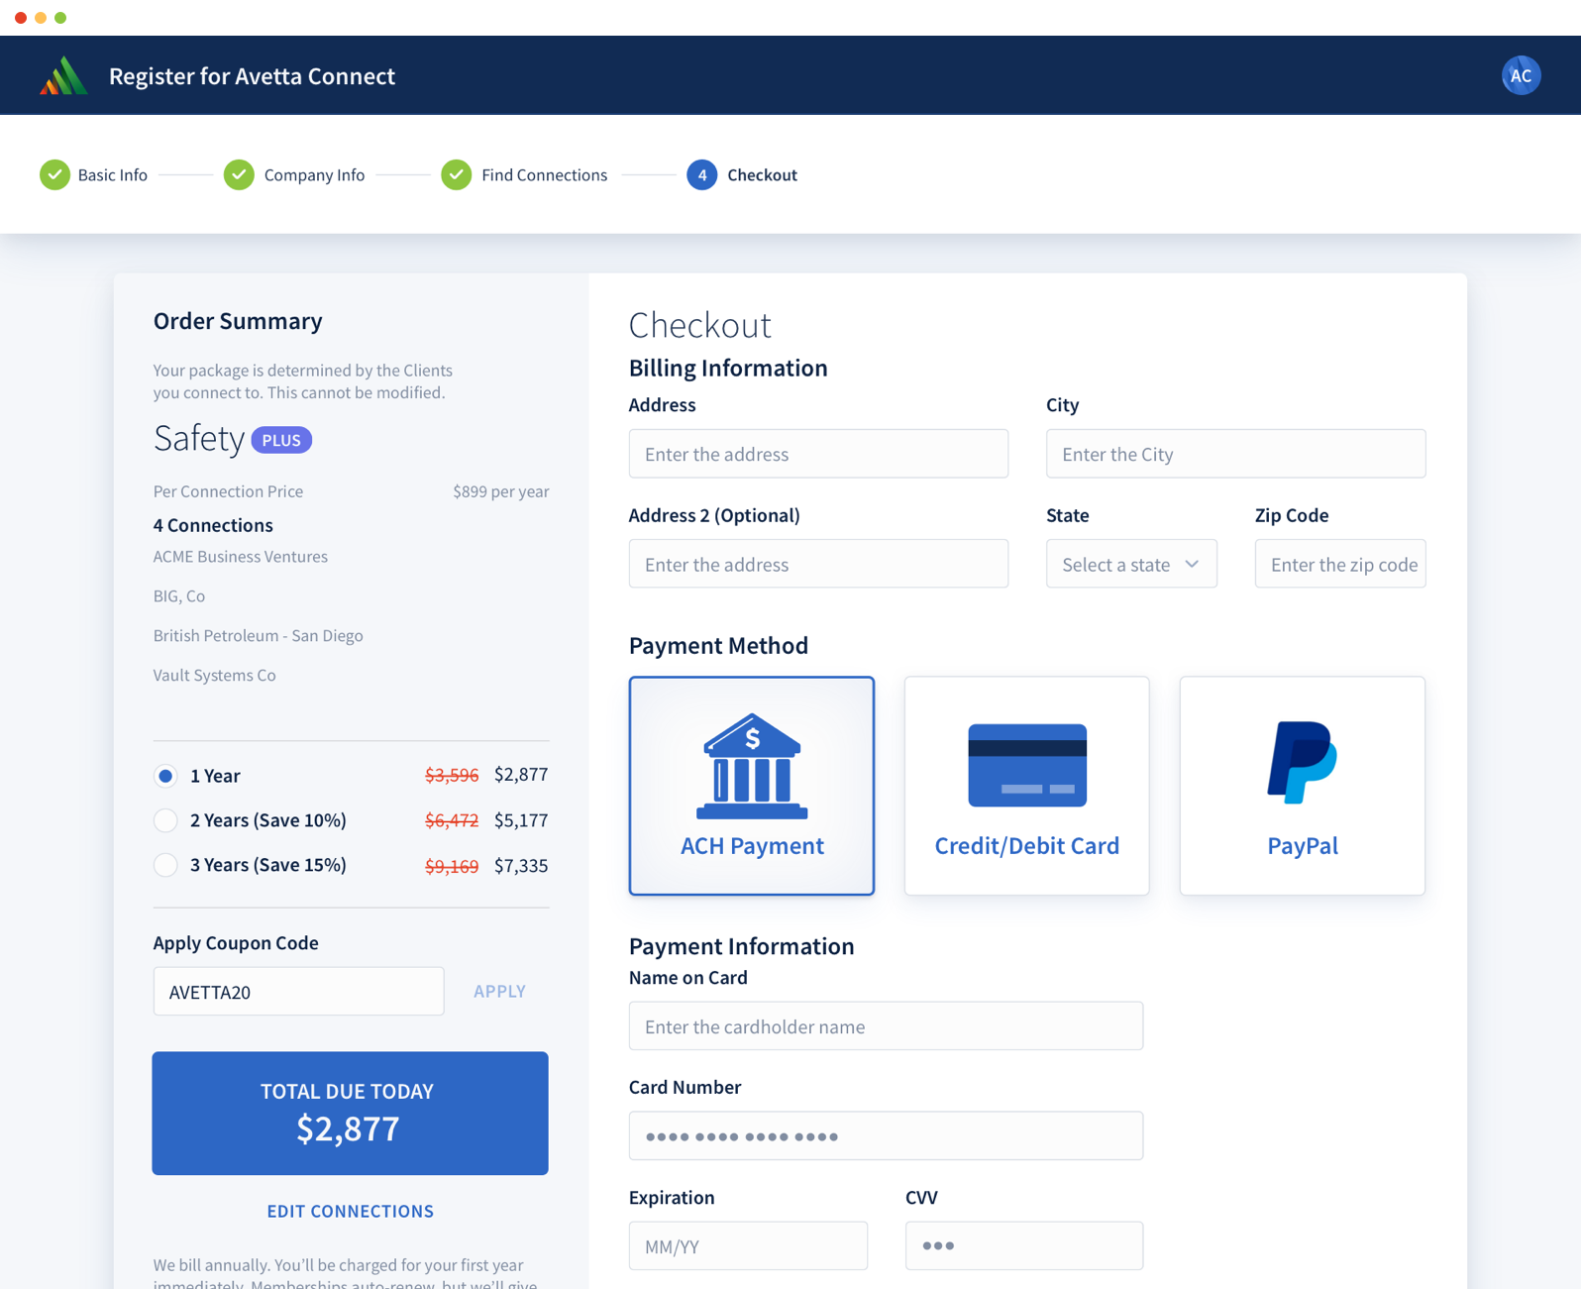The image size is (1581, 1289).
Task: Click the PayPal logo icon
Action: tap(1302, 762)
